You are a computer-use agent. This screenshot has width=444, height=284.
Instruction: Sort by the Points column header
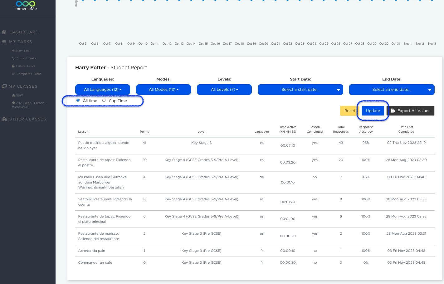coord(144,132)
